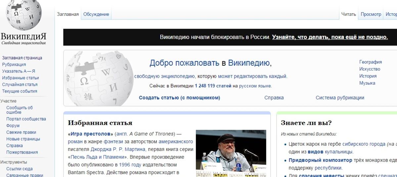This screenshot has height=177, width=397.
Task: Open the Искусство portal link
Action: click(x=370, y=69)
